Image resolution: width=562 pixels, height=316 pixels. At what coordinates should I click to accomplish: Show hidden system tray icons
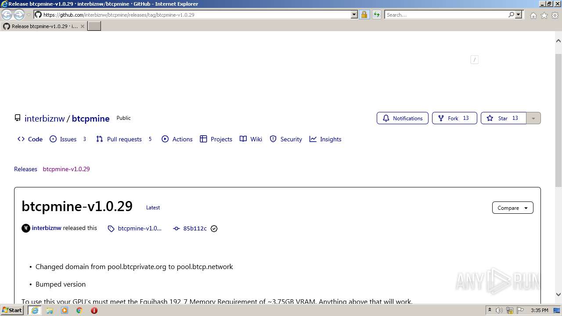(x=490, y=310)
